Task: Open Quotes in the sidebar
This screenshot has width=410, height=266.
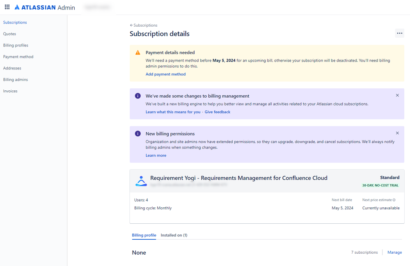Action: pos(9,34)
